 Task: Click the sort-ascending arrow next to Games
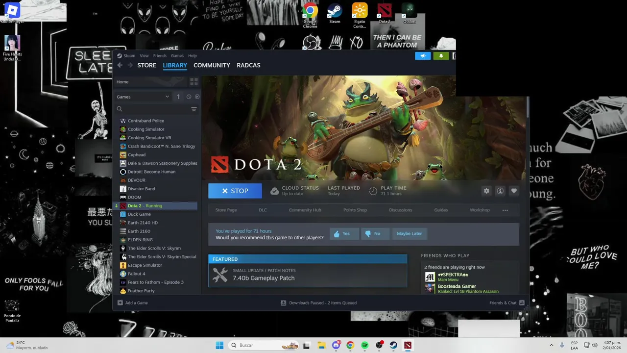click(178, 97)
